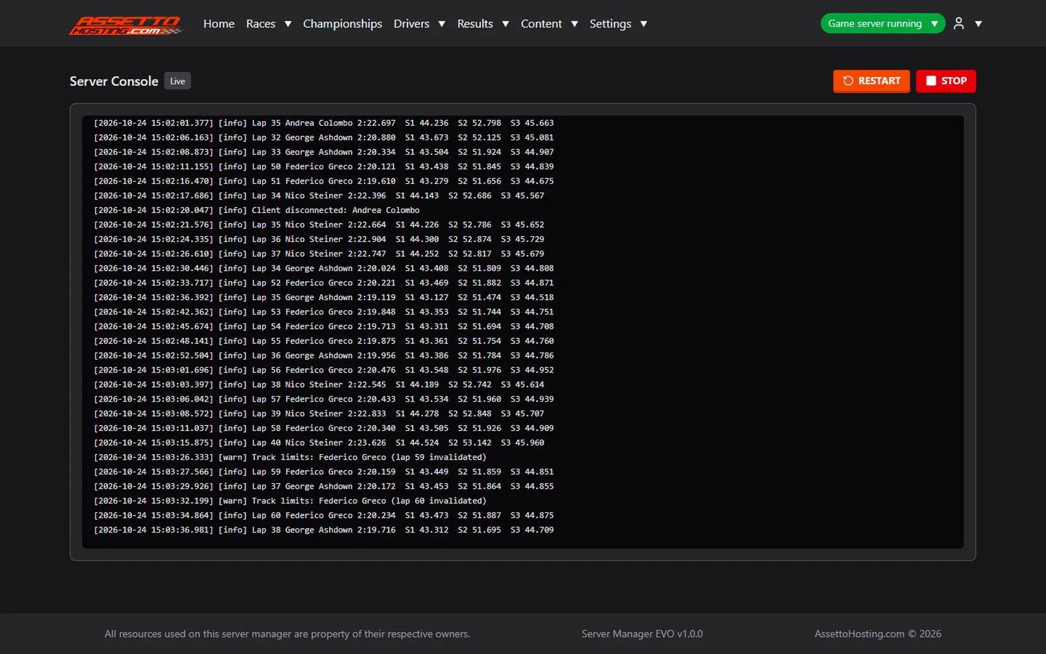This screenshot has width=1046, height=654.
Task: Click the Lap 60 Federico Greco 2:20.234 entry
Action: click(x=324, y=516)
